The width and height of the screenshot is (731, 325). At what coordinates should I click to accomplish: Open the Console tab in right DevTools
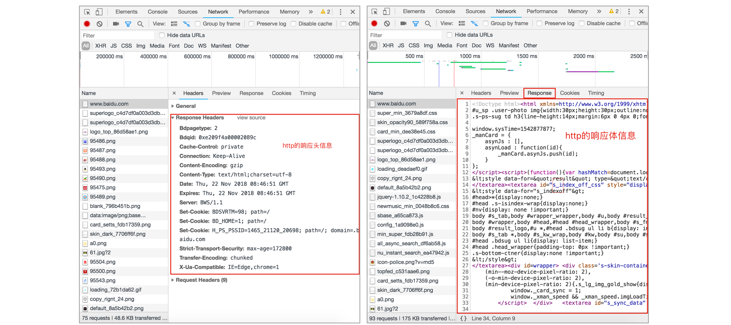445,12
